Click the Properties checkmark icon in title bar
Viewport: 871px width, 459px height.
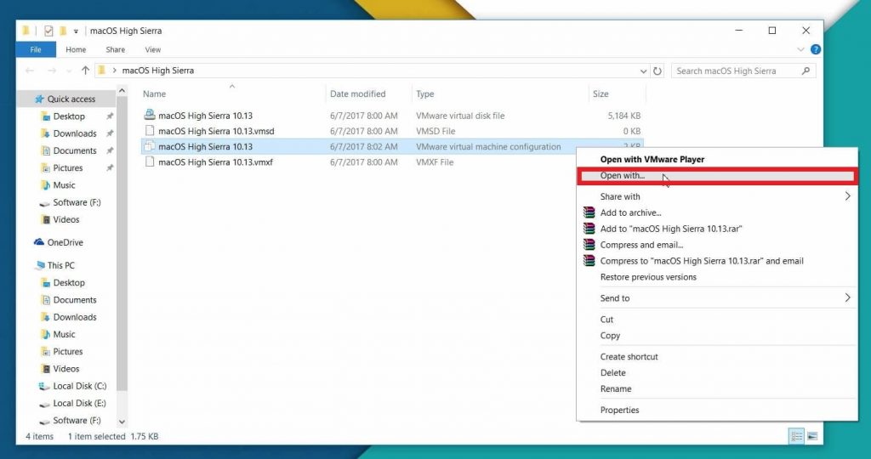tap(48, 31)
